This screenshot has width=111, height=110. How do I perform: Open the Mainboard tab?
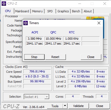tap(22, 11)
